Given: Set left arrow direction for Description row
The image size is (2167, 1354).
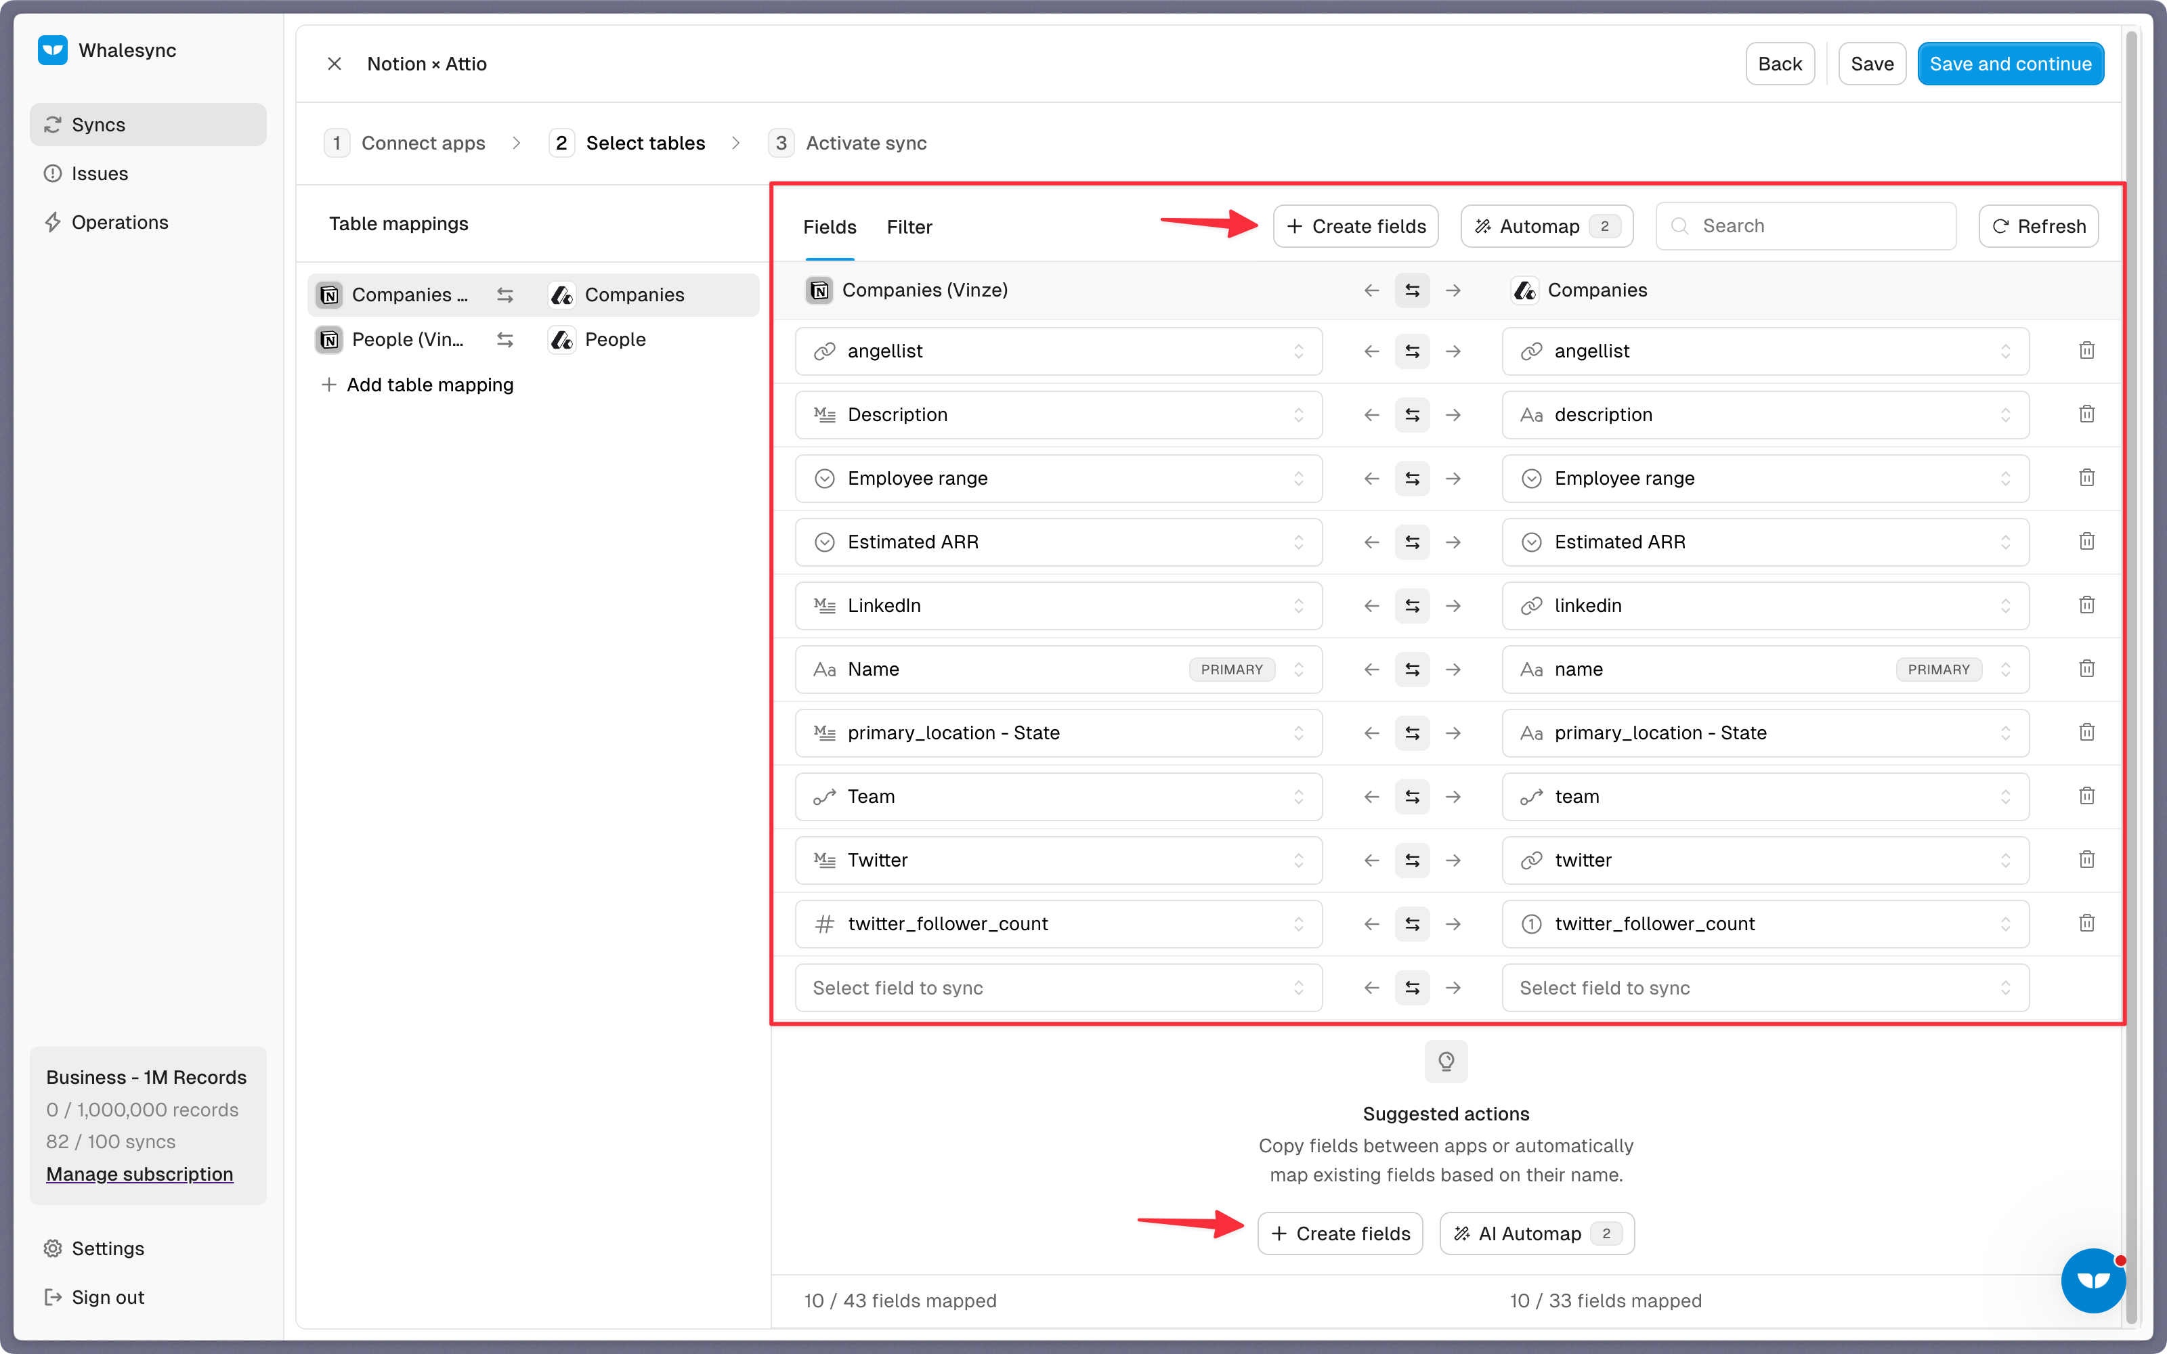Looking at the screenshot, I should tap(1371, 414).
